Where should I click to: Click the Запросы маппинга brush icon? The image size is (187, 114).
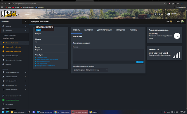click(x=4, y=77)
